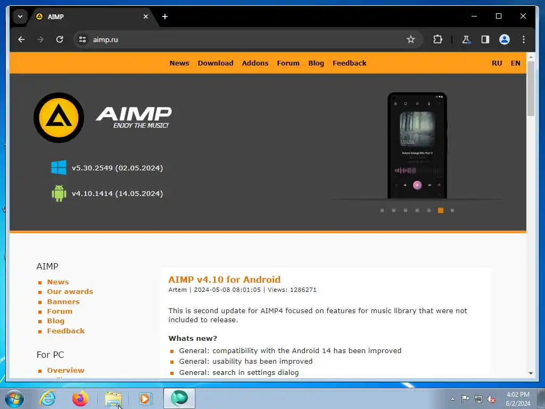Open the Chrome profile avatar

[505, 39]
